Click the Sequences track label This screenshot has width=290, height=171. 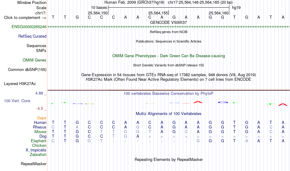[x=36, y=46]
